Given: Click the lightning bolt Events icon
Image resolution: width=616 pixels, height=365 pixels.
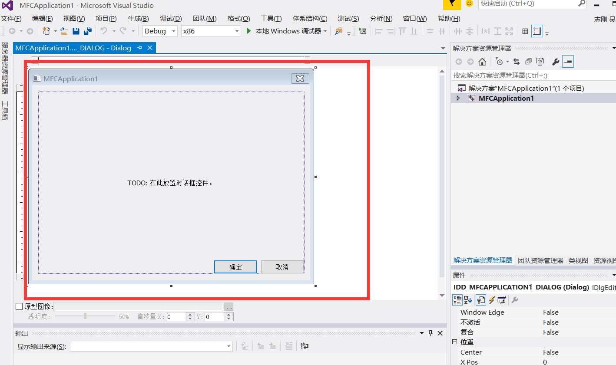Looking at the screenshot, I should point(492,300).
